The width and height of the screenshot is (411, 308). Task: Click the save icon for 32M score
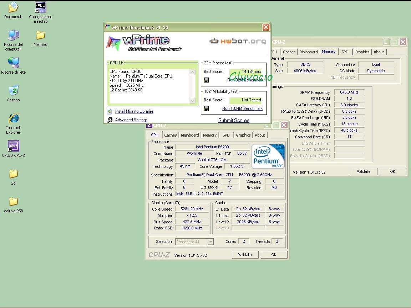click(x=206, y=80)
